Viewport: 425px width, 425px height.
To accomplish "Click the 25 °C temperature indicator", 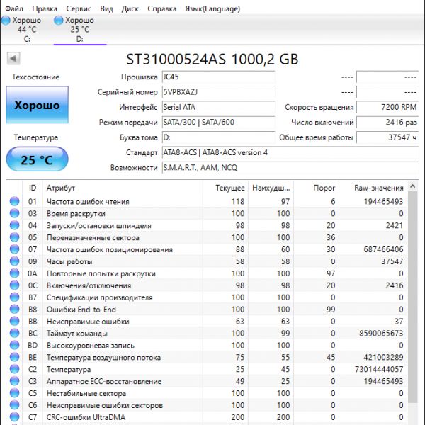I will 37,160.
